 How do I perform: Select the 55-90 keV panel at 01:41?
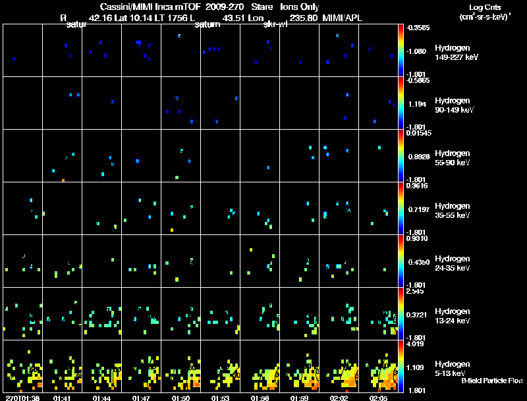[62, 156]
